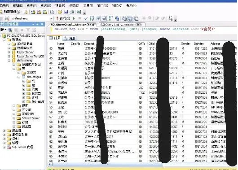Collapse the dbo.cdsgus table node
Screen dimensions: 238x170
[19, 77]
